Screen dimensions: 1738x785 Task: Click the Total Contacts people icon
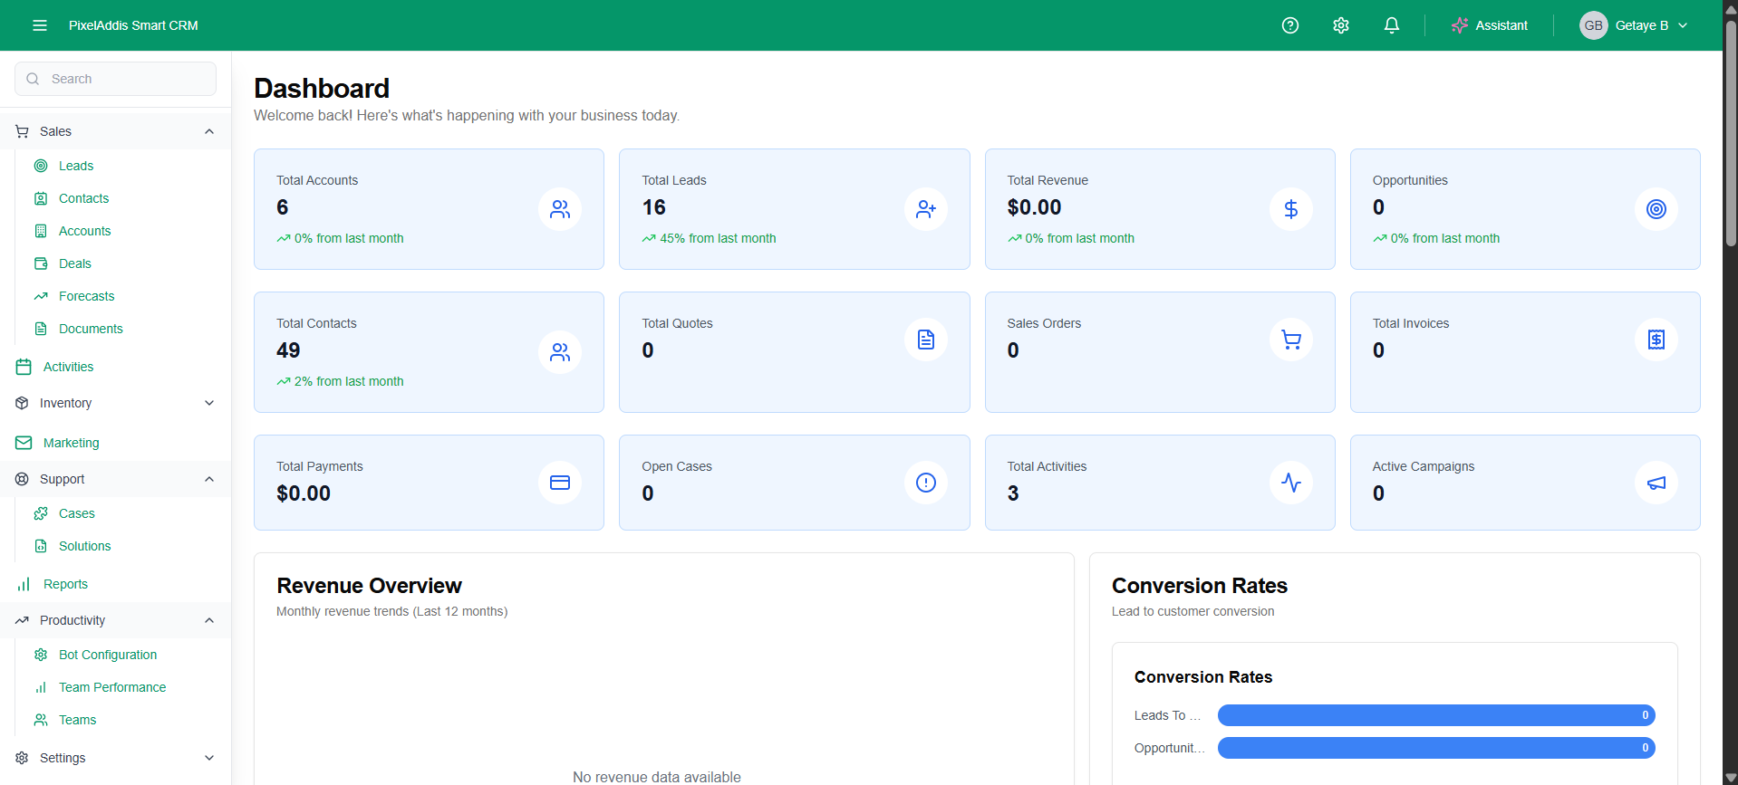pos(560,352)
